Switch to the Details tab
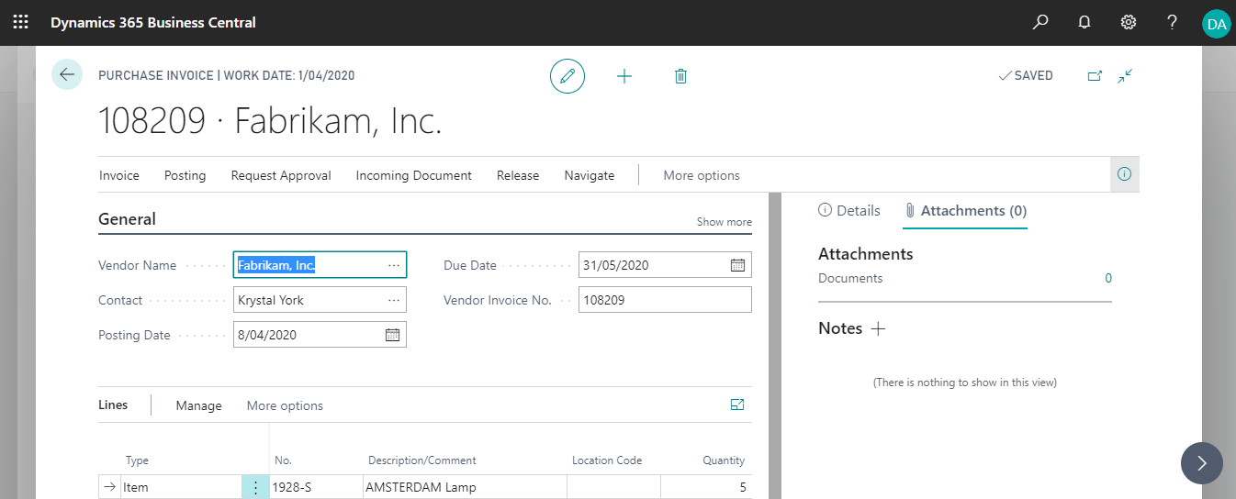The image size is (1236, 499). click(x=849, y=211)
